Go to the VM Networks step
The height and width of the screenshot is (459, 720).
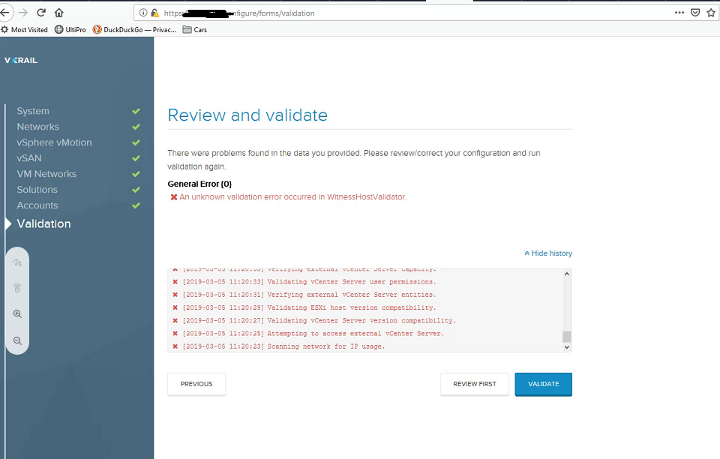[46, 174]
